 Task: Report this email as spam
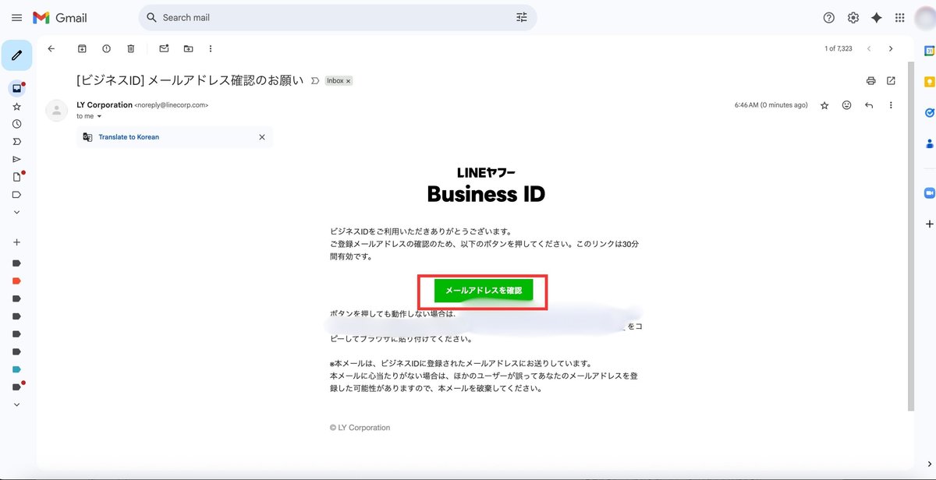tap(106, 48)
